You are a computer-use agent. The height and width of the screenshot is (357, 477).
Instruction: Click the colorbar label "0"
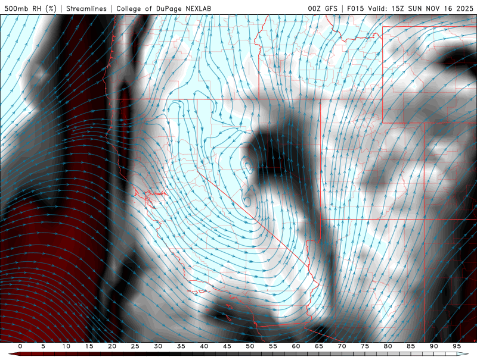pos(20,346)
